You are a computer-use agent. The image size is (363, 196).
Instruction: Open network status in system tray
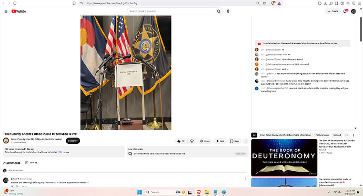pyautogui.click(x=335, y=192)
